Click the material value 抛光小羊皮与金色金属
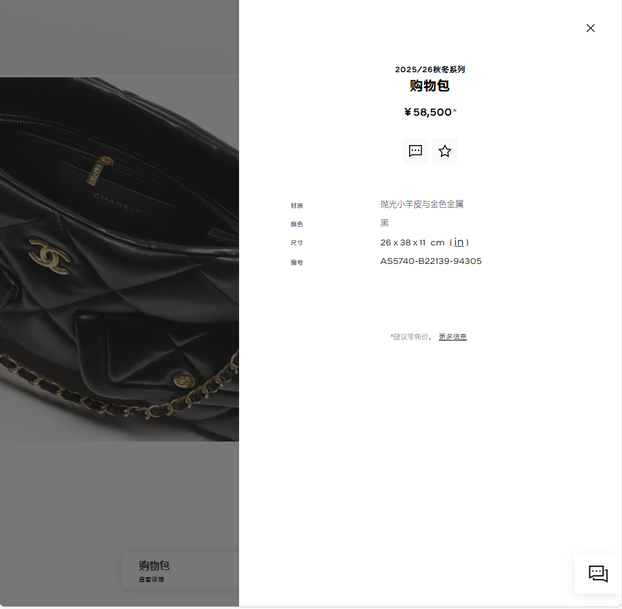The height and width of the screenshot is (609, 622). coord(422,204)
